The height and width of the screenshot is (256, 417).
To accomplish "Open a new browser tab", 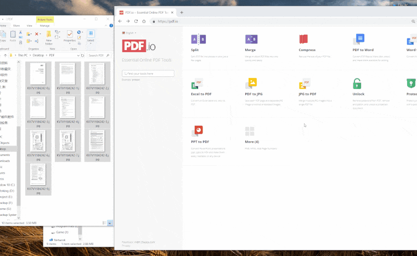I will 182,13.
